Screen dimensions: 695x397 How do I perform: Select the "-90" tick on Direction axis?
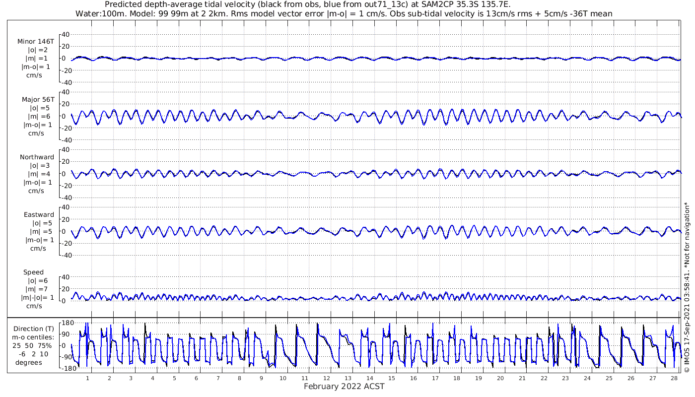coord(68,357)
